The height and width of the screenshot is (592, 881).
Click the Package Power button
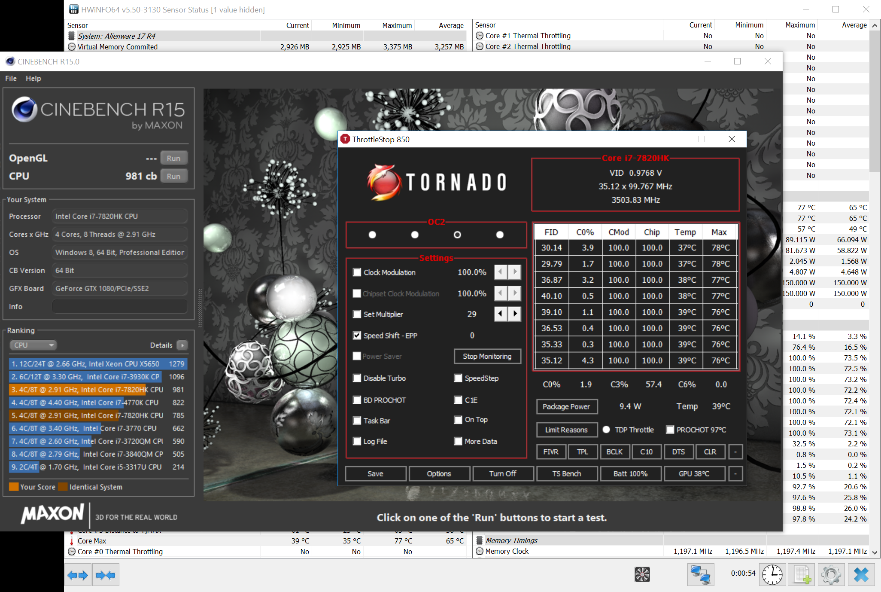coord(566,406)
